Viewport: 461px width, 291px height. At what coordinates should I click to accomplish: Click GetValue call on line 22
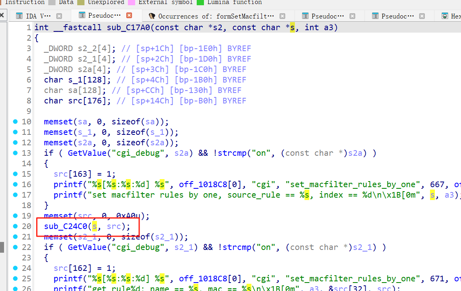click(x=87, y=247)
